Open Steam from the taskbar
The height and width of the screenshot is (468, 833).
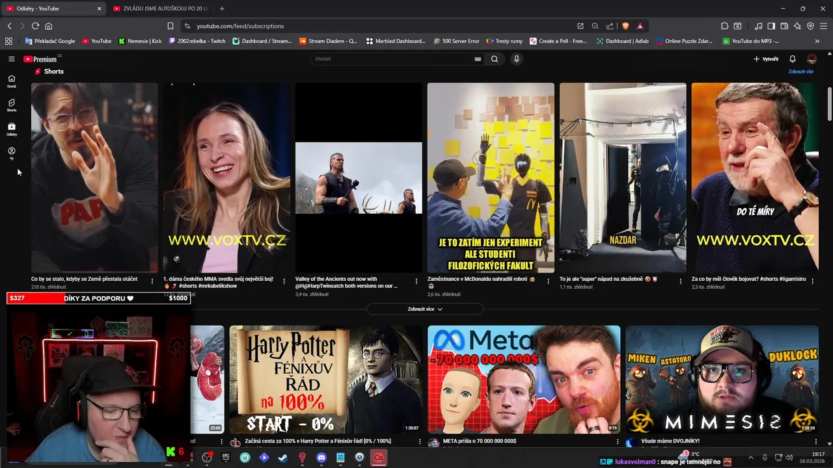tap(282, 458)
